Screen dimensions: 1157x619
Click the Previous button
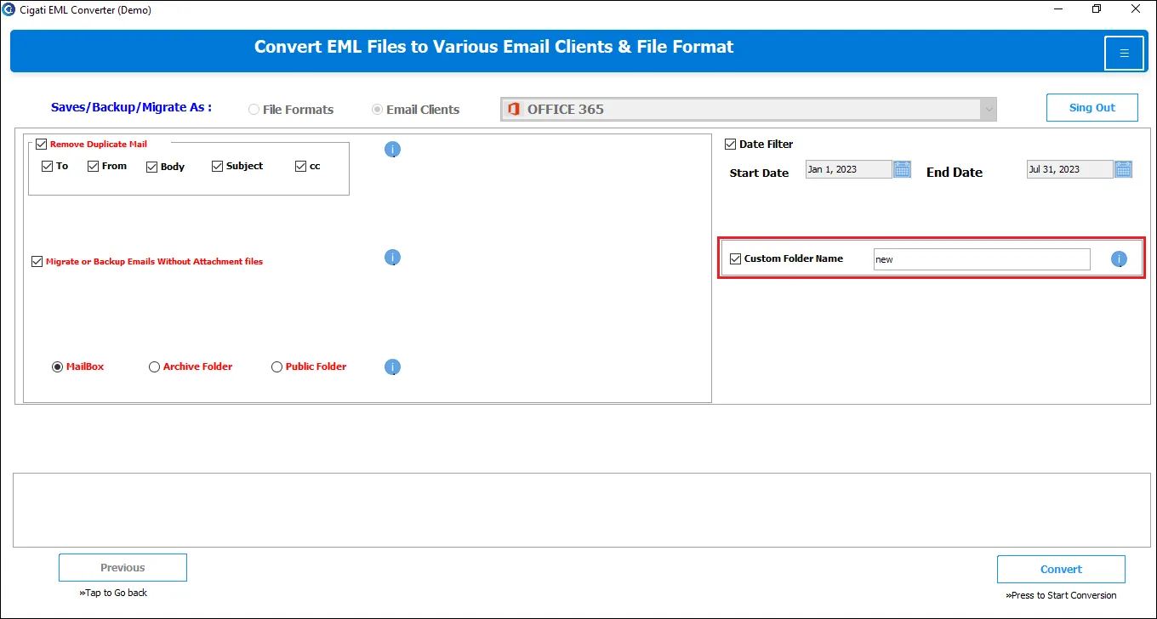pos(123,568)
